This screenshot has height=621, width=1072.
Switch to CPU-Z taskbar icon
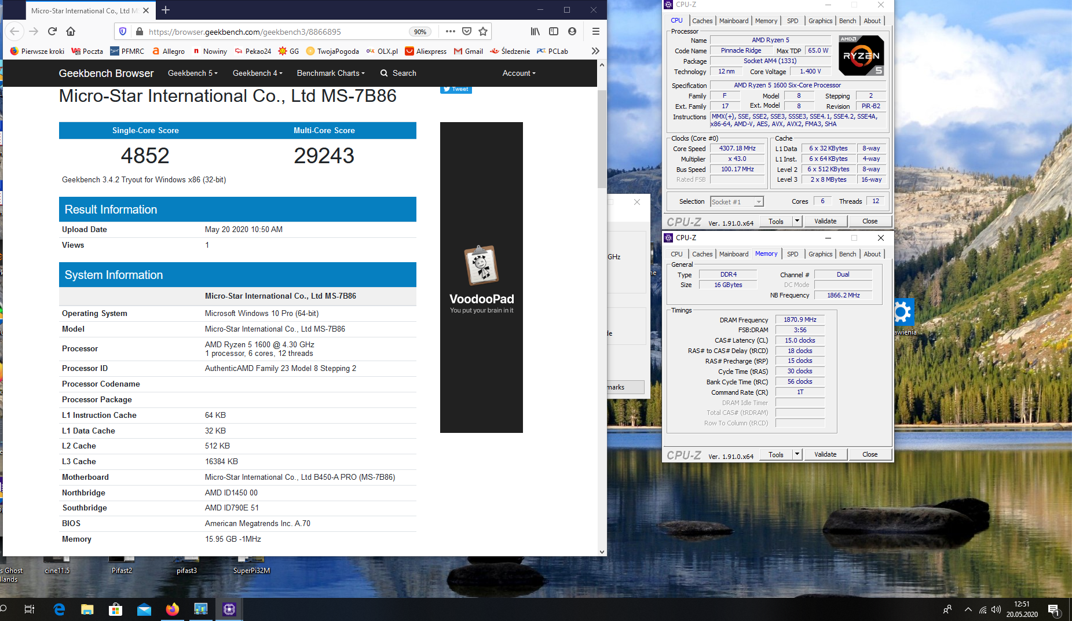coord(229,609)
